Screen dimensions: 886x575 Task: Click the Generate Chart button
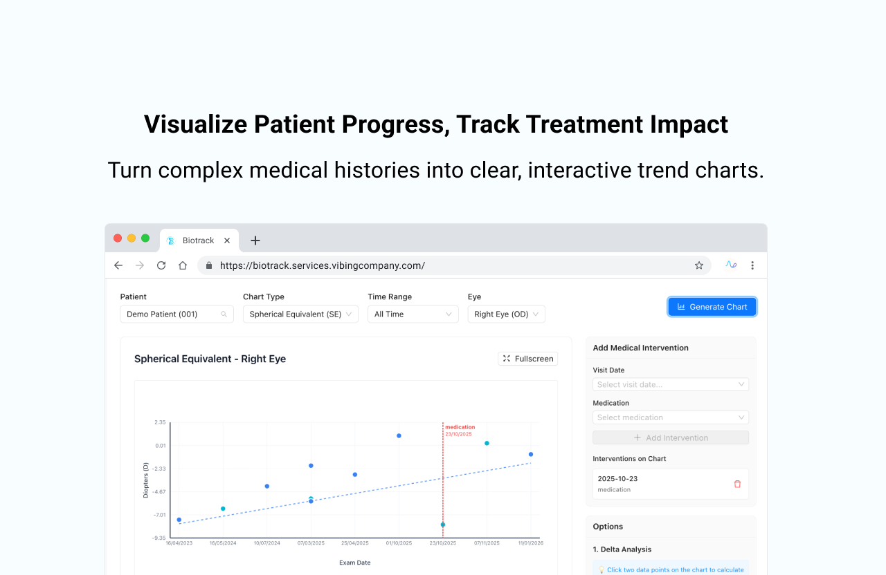point(712,306)
